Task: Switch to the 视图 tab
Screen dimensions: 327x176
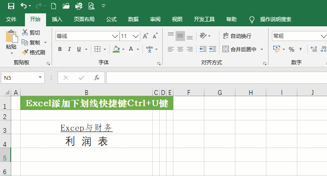Action: click(x=177, y=19)
